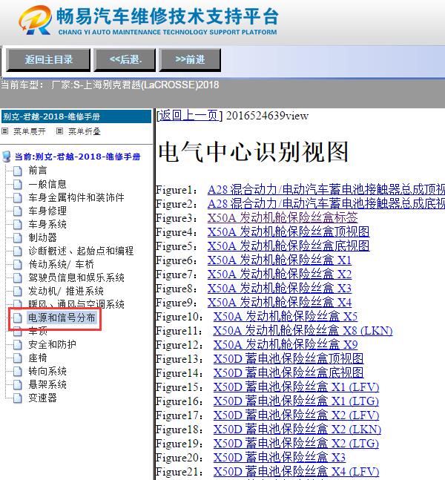
Task: Open X50A 发动机舱保险丝盒 X2 link
Action: click(x=280, y=274)
